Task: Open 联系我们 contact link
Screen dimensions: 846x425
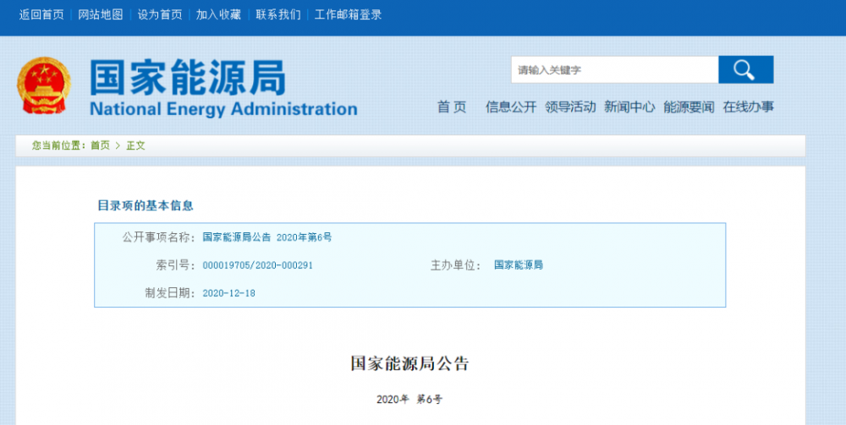Action: 277,14
